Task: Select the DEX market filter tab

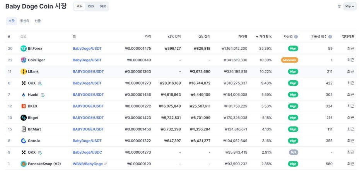Action: click(x=103, y=7)
